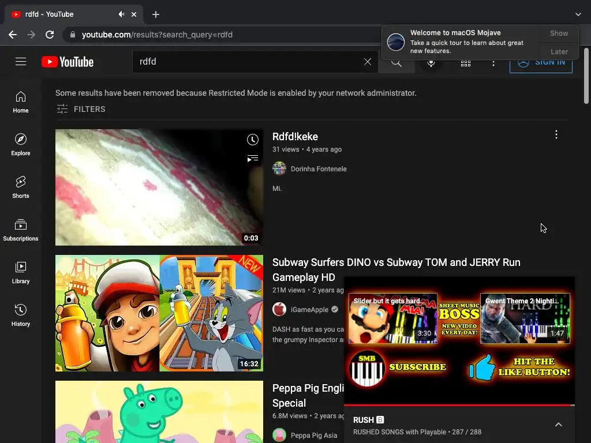Reload the YouTube page
The image size is (591, 443).
[x=50, y=35]
